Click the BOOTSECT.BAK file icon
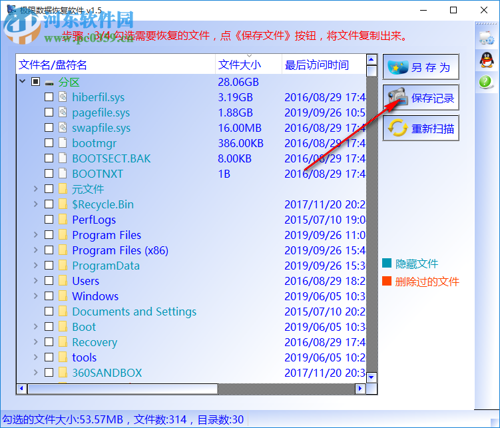The height and width of the screenshot is (428, 500). (63, 158)
